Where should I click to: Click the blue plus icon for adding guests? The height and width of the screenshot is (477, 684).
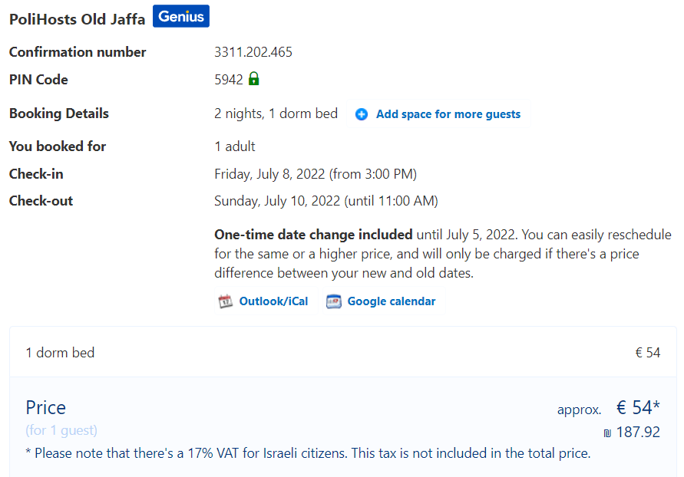(x=362, y=113)
